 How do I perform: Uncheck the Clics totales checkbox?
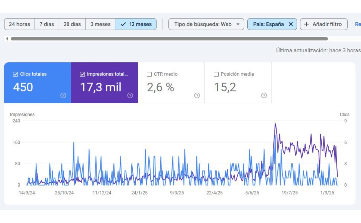coord(15,74)
